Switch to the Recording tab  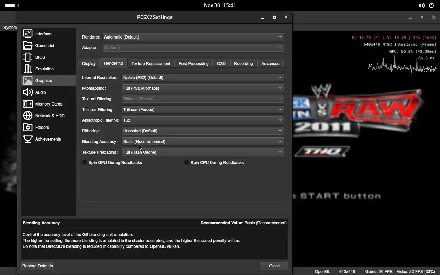[x=243, y=63]
